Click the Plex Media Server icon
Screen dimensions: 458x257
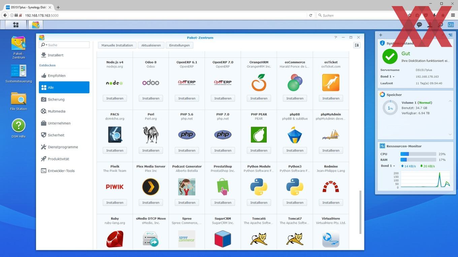point(151,187)
